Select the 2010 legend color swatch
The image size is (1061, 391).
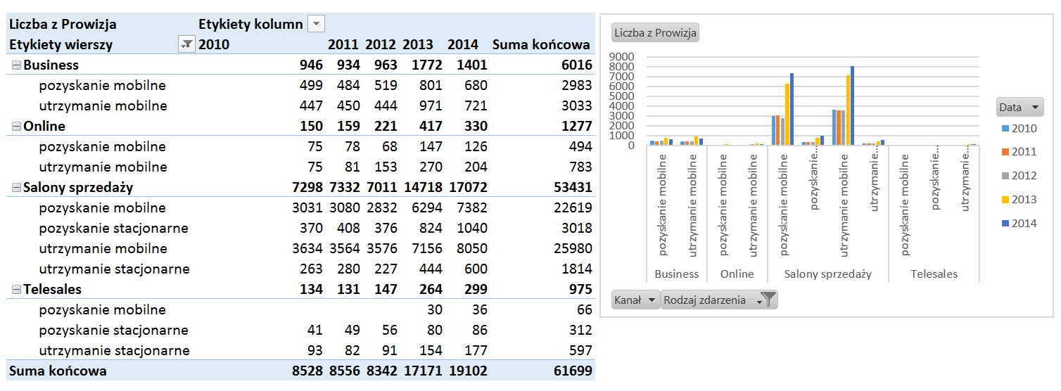(1003, 128)
